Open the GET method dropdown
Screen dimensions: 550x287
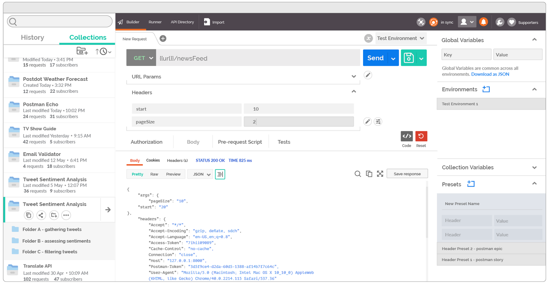[151, 58]
